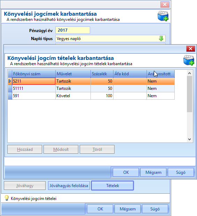Viewport: 197px width, 216px height.
Task: Click the row selector for row 51111
Action: click(10, 88)
